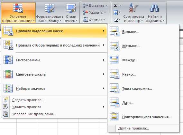Select Правила отбора первых и последних значений
Viewport: 183px width, 135px height.
[x=54, y=45]
